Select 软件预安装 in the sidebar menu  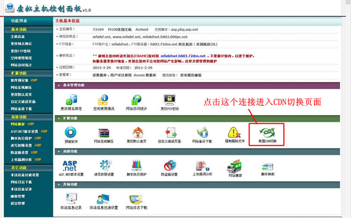pos(21,80)
